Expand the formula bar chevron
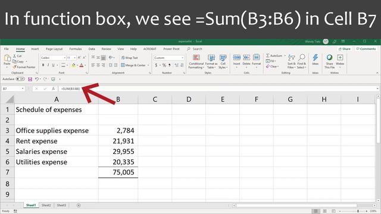 [x=377, y=89]
